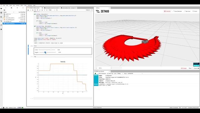Screen dimensions: 200x113
Task: Open the ROS menu
Action: click(22, 5)
